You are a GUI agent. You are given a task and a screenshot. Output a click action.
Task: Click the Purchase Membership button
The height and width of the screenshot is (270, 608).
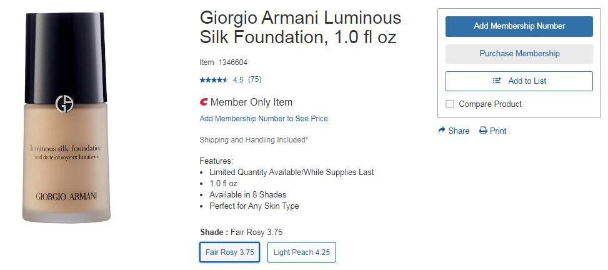[x=519, y=54]
